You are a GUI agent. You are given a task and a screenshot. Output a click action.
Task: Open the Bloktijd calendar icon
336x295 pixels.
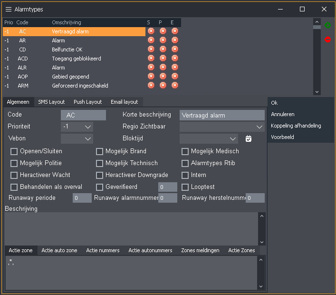[249, 138]
